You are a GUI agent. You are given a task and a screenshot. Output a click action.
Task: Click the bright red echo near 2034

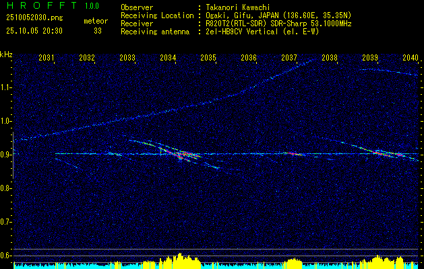[x=181, y=154]
